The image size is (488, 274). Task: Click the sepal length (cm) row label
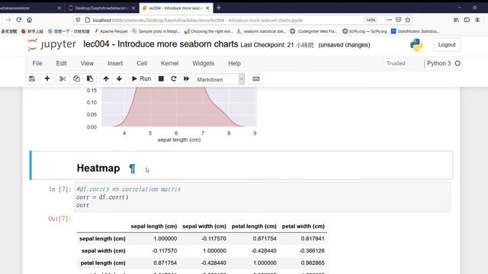coord(102,238)
